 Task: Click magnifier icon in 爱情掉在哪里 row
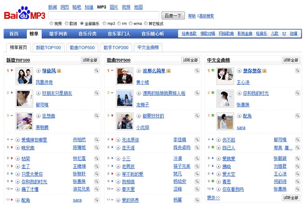[97, 140]
